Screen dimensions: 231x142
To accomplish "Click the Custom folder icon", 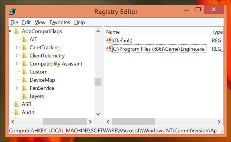I will coord(25,72).
